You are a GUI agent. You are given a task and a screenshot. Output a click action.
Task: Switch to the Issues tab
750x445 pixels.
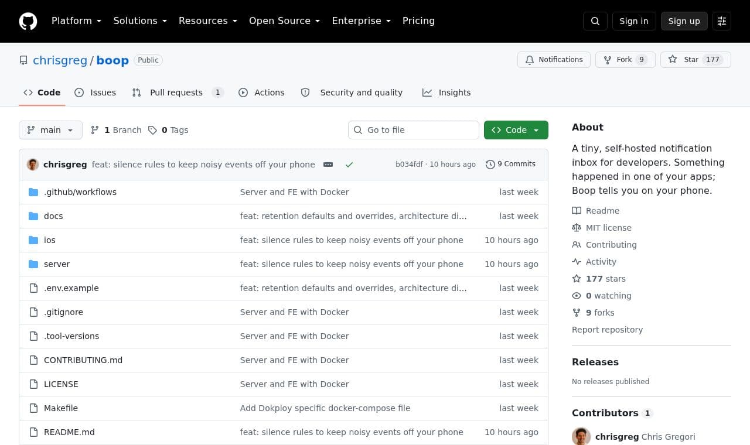[x=96, y=93]
